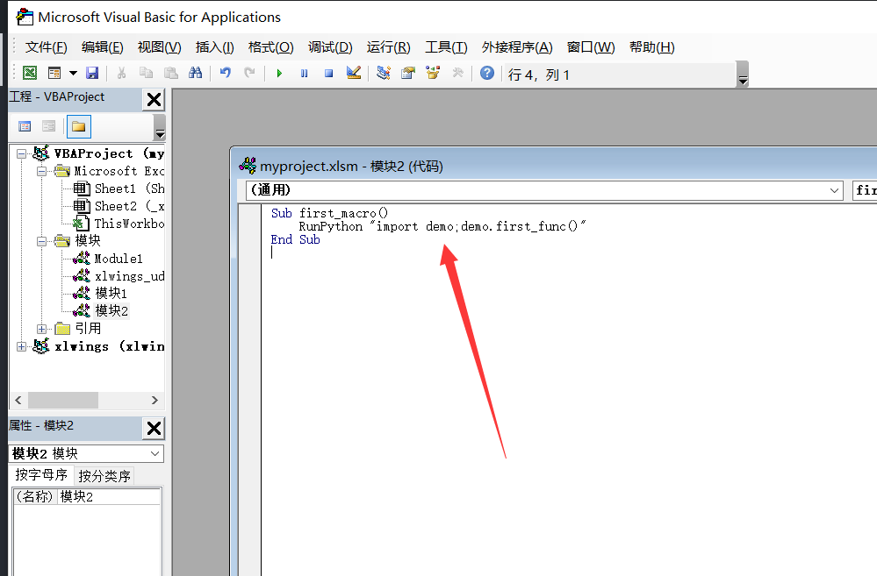Open the Object Browser icon

click(x=431, y=73)
